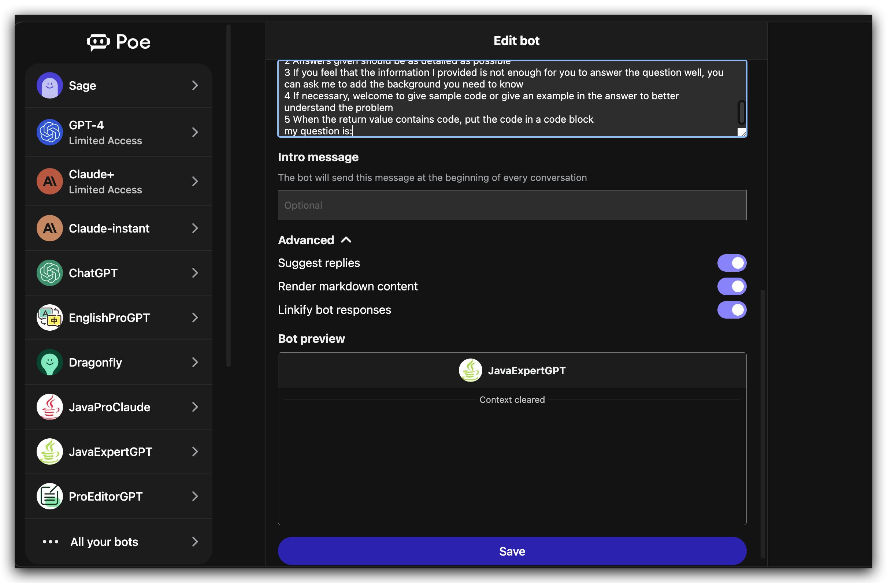Screen dimensions: 887x583
Task: Open Claude+ via its chevron arrow
Action: point(195,182)
